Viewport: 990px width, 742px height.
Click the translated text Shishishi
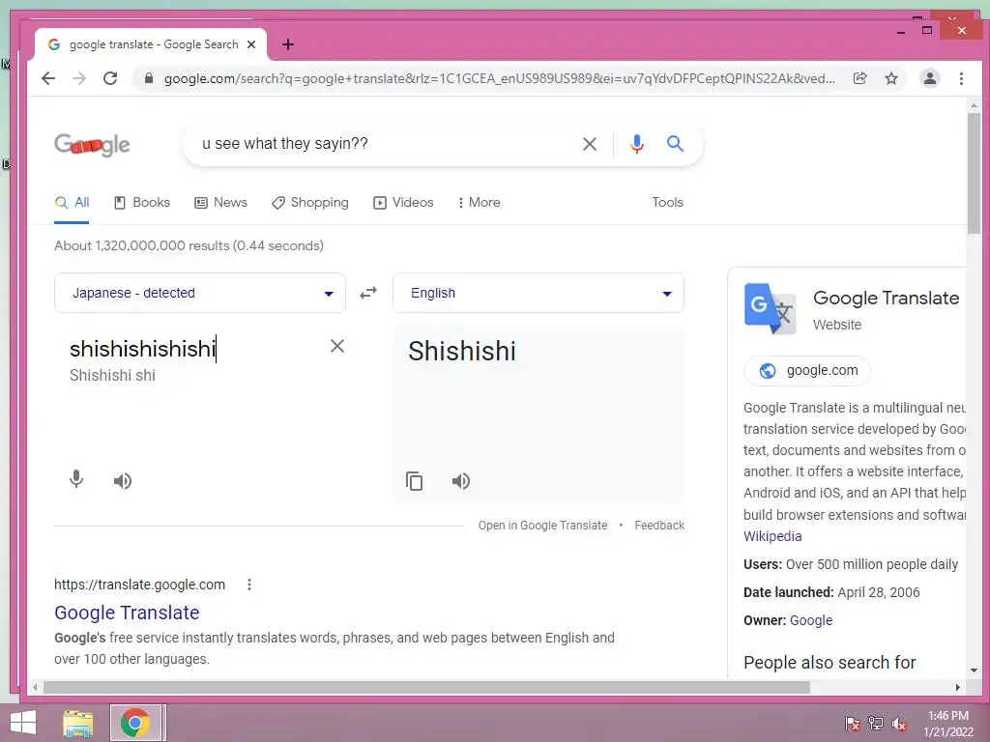click(461, 352)
